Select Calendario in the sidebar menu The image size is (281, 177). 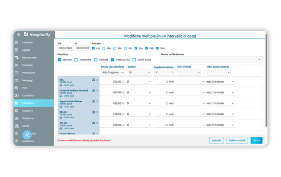pos(34,103)
